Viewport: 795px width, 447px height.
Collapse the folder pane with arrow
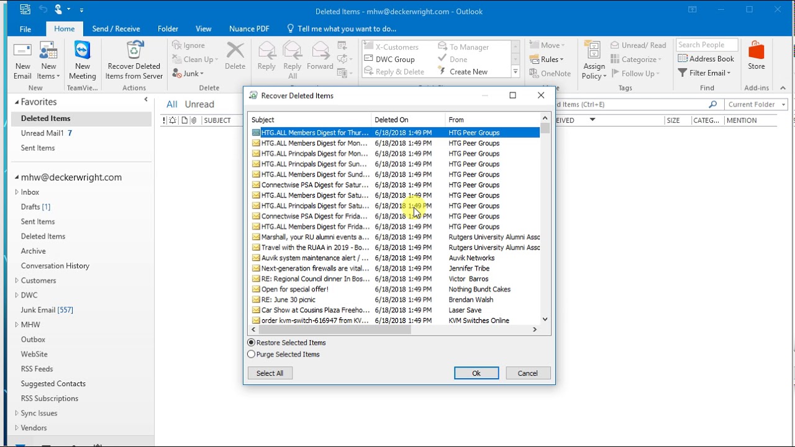146,99
